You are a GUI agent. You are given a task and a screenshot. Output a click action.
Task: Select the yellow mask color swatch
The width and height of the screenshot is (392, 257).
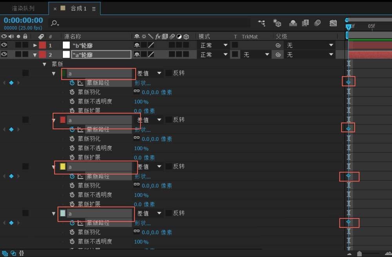(x=63, y=166)
